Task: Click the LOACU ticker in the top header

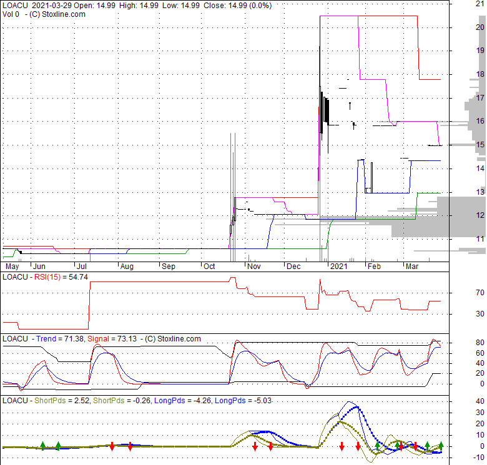Action: 15,6
